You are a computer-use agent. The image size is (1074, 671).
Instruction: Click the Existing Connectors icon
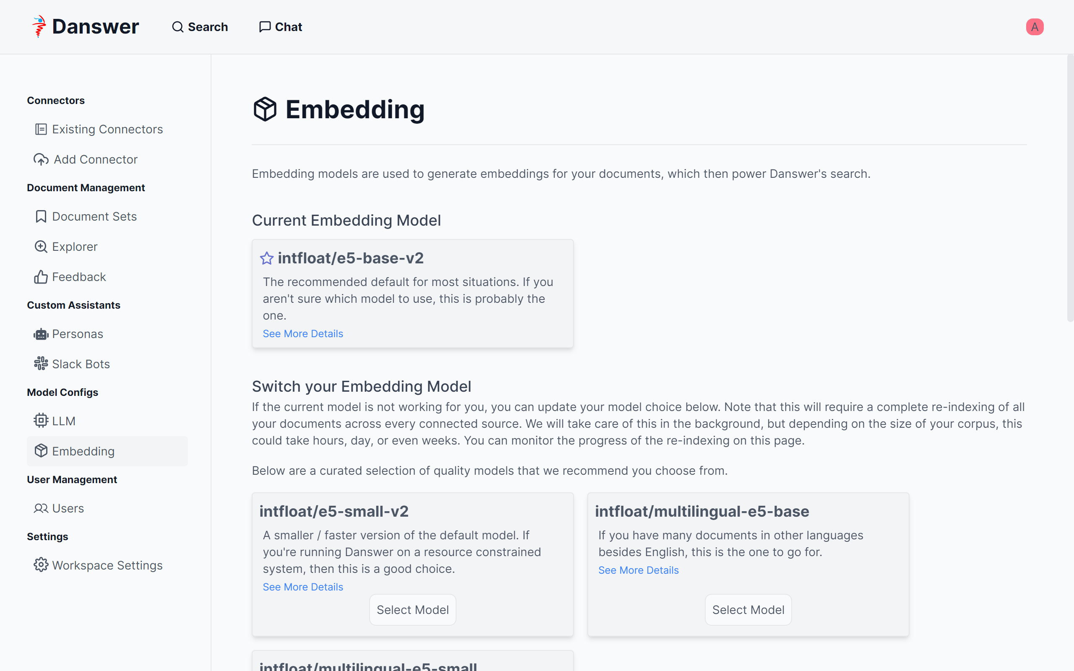(x=41, y=129)
